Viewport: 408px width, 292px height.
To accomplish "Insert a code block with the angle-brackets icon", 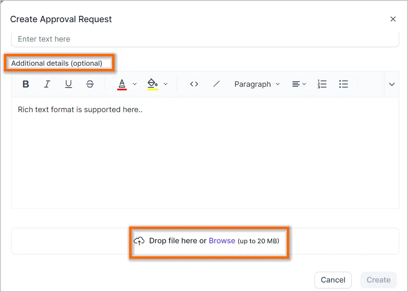I will pyautogui.click(x=194, y=84).
